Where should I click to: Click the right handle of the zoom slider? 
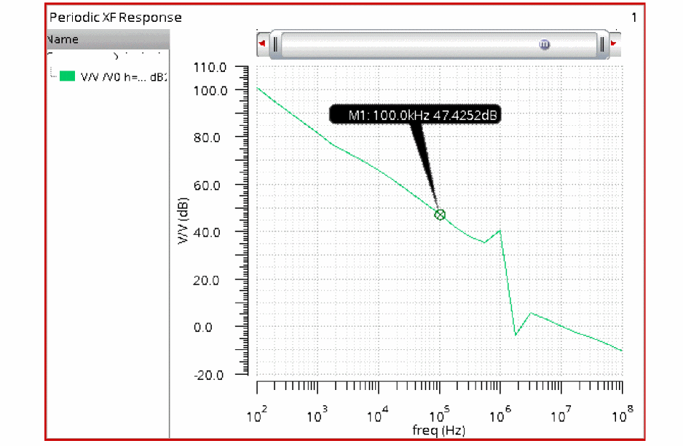pyautogui.click(x=602, y=44)
